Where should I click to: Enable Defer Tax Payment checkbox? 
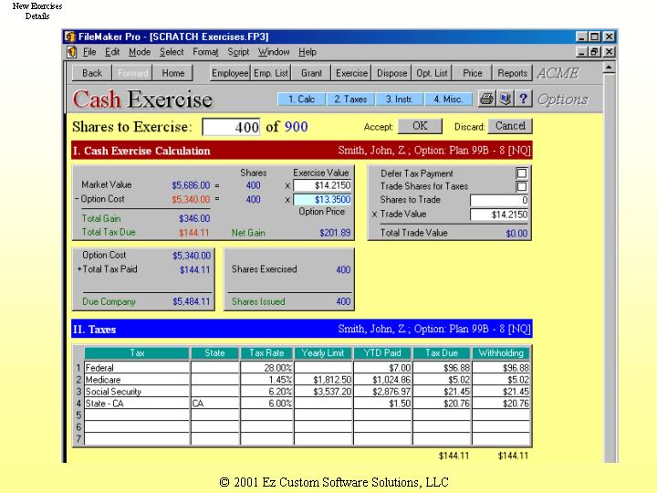(x=522, y=173)
